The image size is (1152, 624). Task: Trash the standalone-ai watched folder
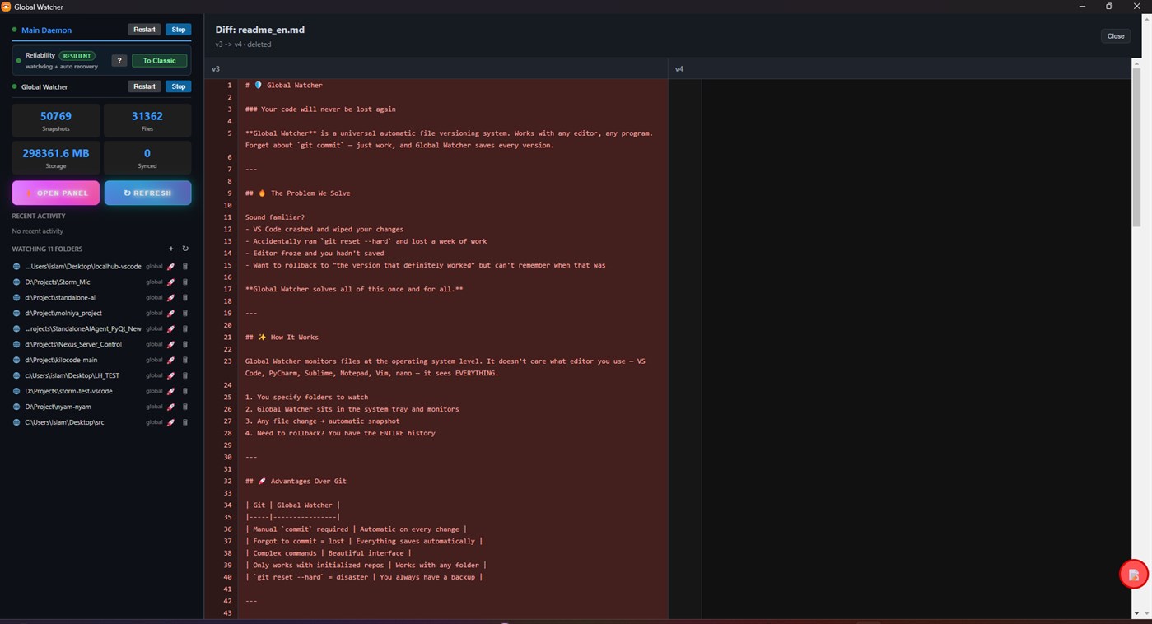coord(185,298)
